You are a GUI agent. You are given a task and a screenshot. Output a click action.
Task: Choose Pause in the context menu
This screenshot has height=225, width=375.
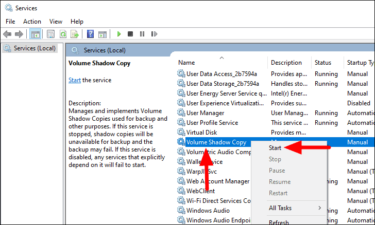pos(277,171)
